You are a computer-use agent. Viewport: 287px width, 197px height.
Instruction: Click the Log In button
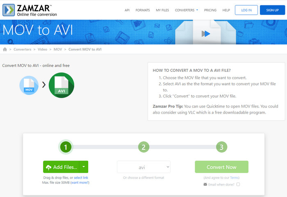pyautogui.click(x=246, y=10)
